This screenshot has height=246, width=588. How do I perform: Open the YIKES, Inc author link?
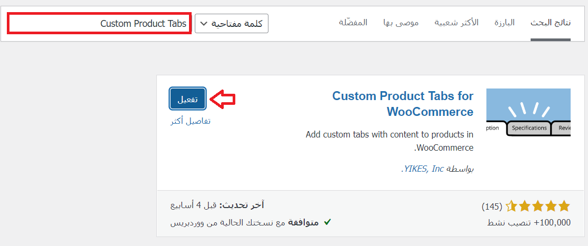pyautogui.click(x=423, y=169)
